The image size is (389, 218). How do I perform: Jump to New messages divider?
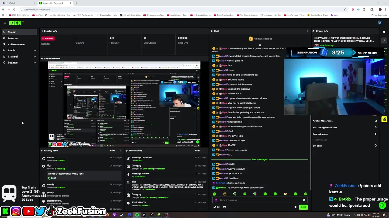click(260, 159)
